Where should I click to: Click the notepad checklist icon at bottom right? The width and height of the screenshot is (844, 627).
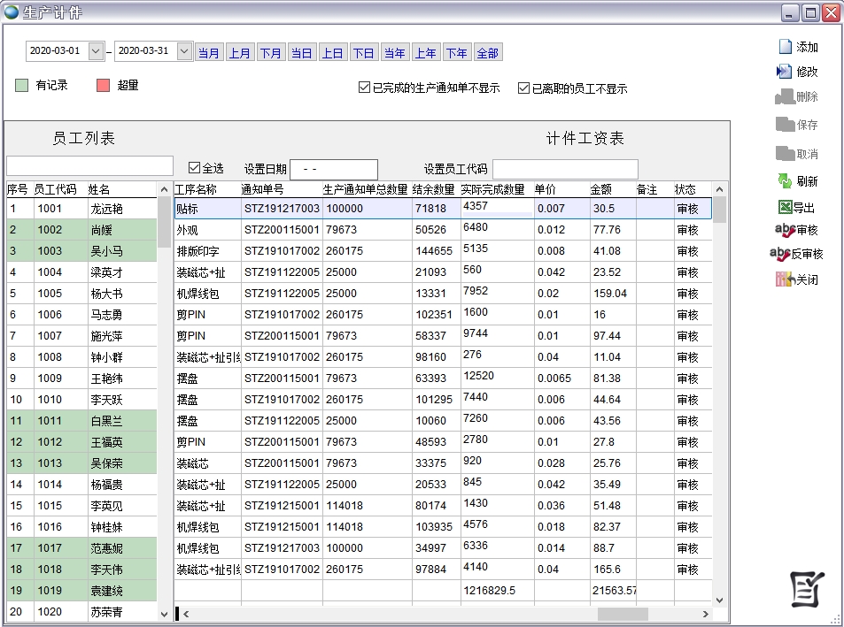click(807, 590)
